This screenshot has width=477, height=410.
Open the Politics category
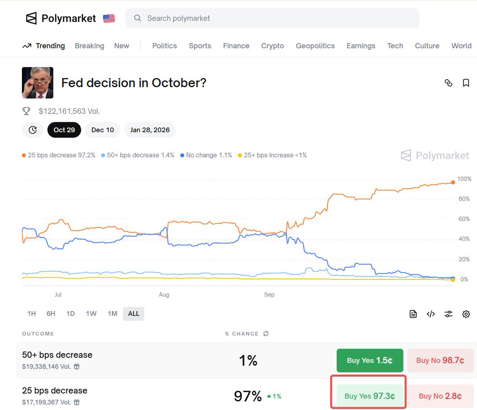click(165, 46)
